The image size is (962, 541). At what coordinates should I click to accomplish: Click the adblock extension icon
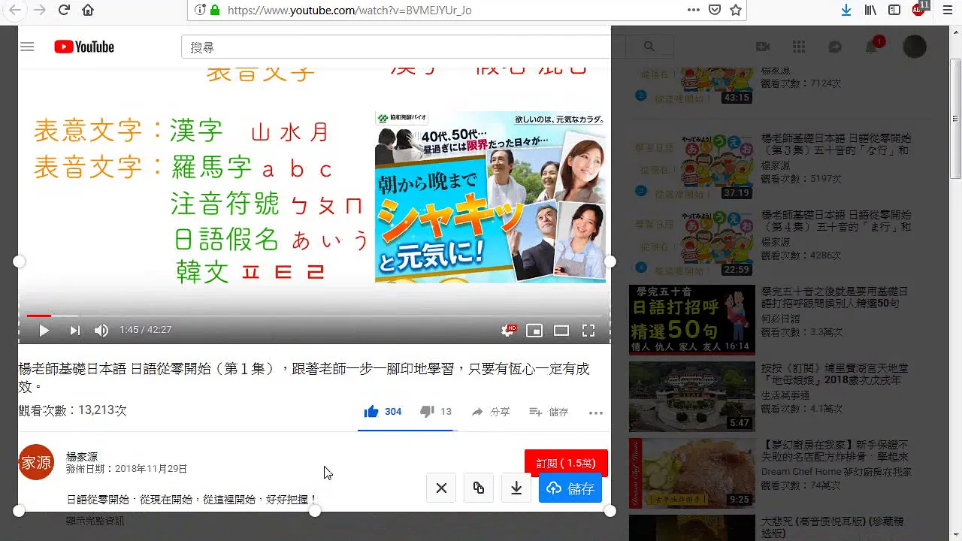920,9
